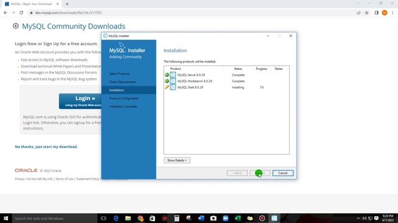This screenshot has height=223, width=398.
Task: Click the product icon of MySQL Server 8.0.29
Action: coord(173,74)
